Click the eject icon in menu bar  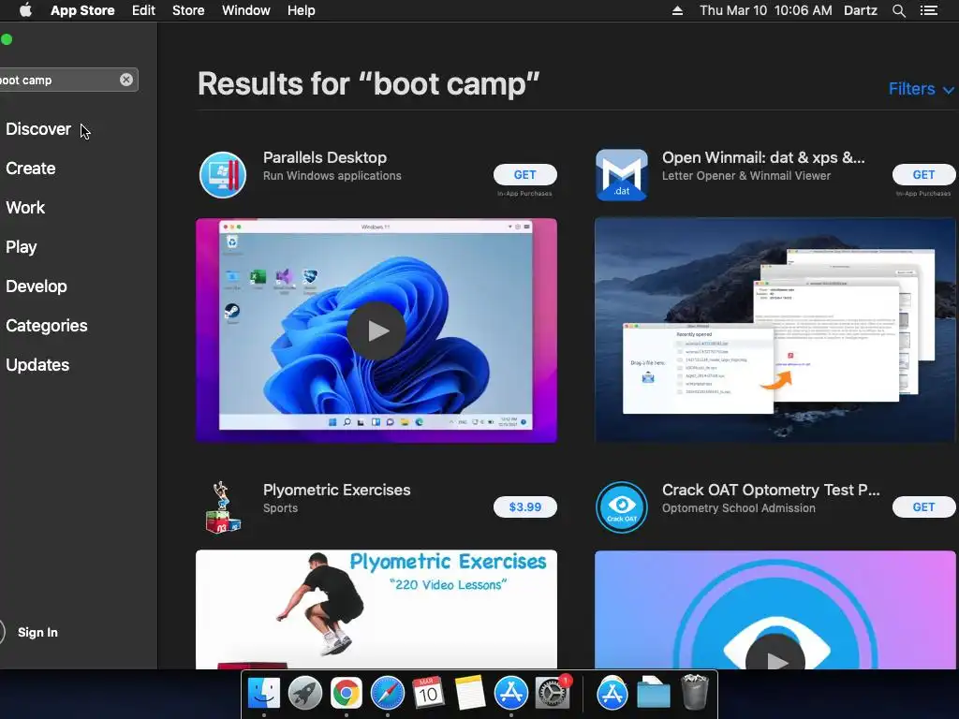(x=677, y=10)
